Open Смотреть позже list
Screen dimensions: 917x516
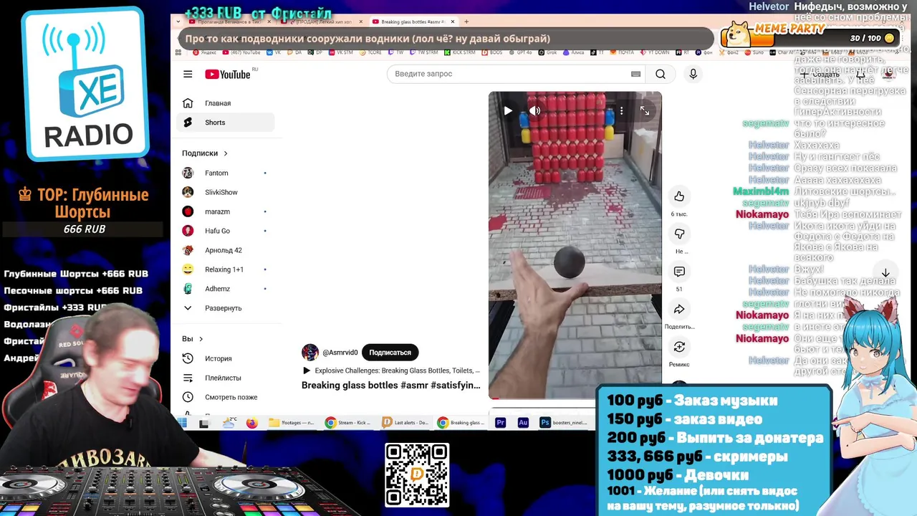tap(225, 397)
